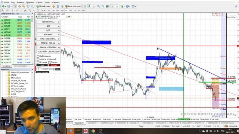Screen dimensions: 239x134
Task: Click the new chart toolbar icon
Action: pos(3,6)
